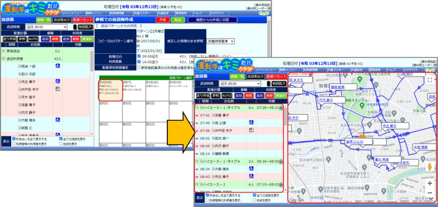Image resolution: width=438 pixels, height=207 pixels.
Task: Enable 地域を表示 in front window
Action: tap(255, 200)
